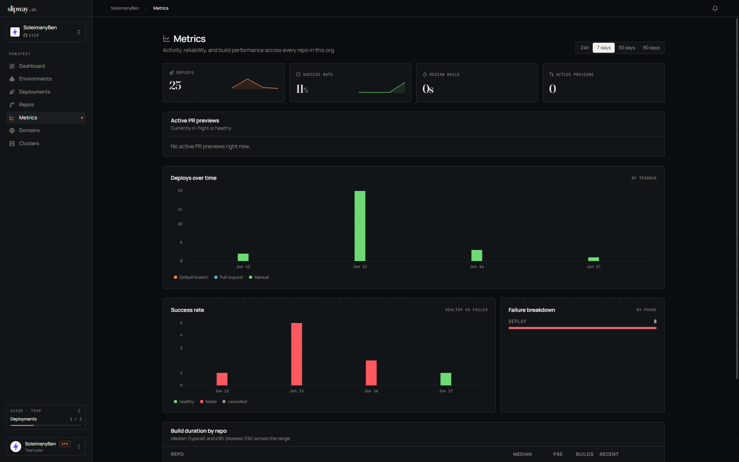Click the slipway.sh logo
This screenshot has width=739, height=462.
pyautogui.click(x=22, y=9)
